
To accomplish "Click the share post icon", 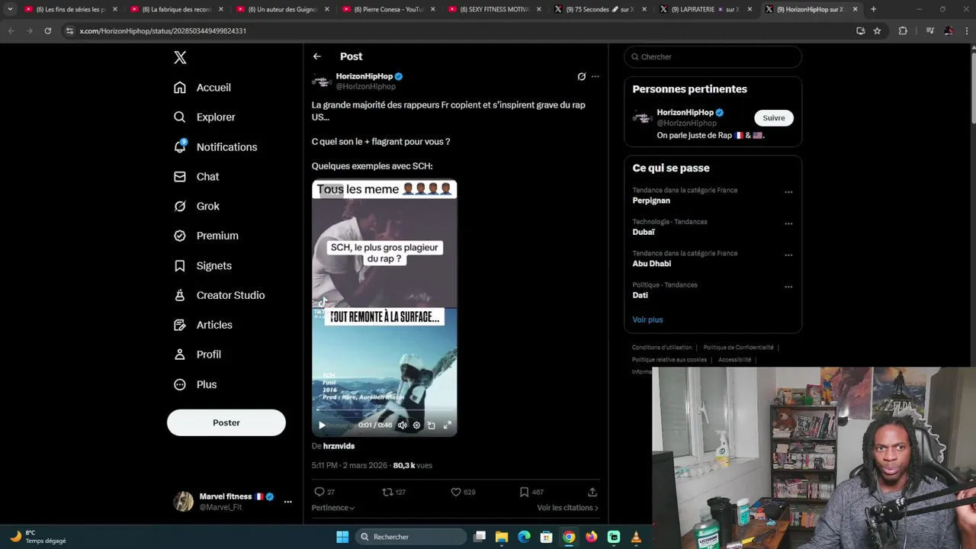I will click(x=592, y=493).
